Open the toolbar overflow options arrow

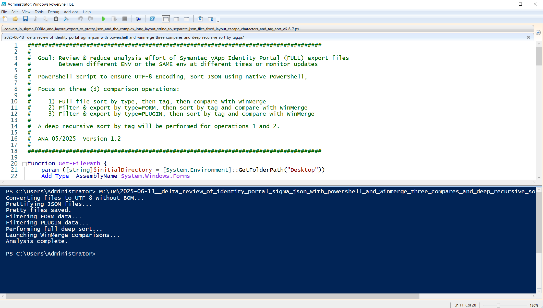pyautogui.click(x=218, y=21)
